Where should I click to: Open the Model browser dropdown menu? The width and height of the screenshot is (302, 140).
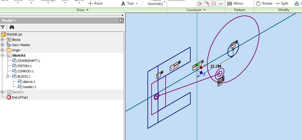click(15, 20)
